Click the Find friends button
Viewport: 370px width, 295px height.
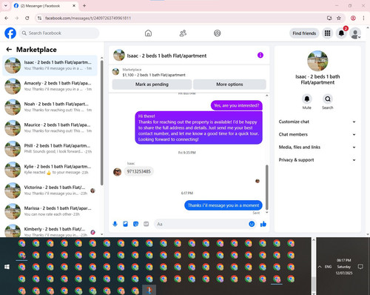[304, 33]
